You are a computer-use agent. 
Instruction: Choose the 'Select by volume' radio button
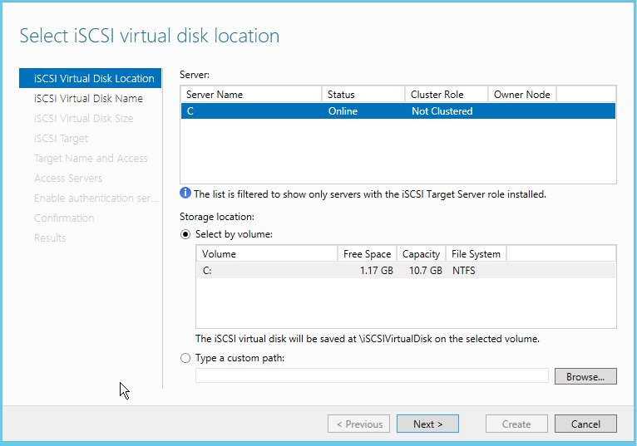(x=185, y=234)
